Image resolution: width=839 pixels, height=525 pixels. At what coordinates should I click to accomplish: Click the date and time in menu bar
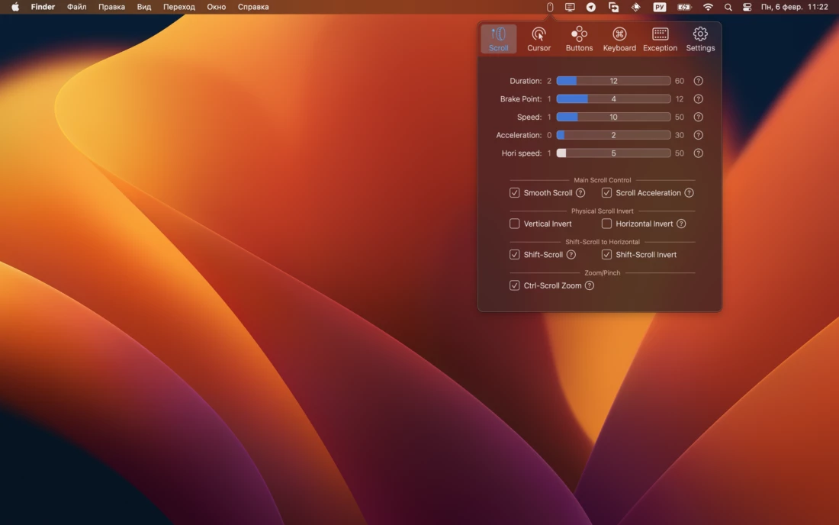click(x=794, y=7)
